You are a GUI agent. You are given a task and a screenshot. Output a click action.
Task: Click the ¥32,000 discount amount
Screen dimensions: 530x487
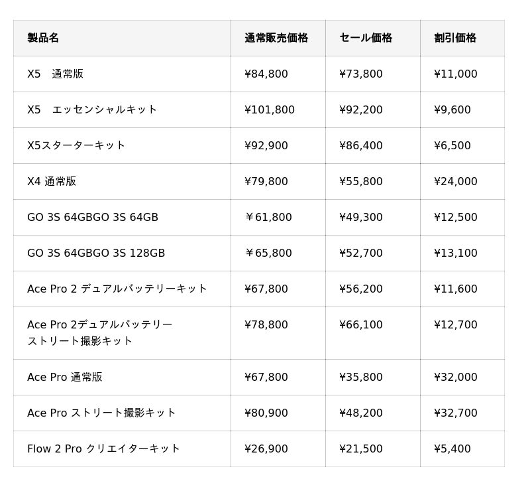click(456, 378)
